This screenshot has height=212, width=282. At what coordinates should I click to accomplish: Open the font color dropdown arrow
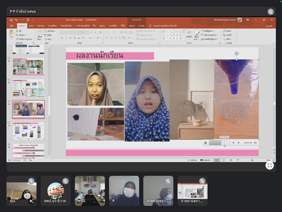101,38
